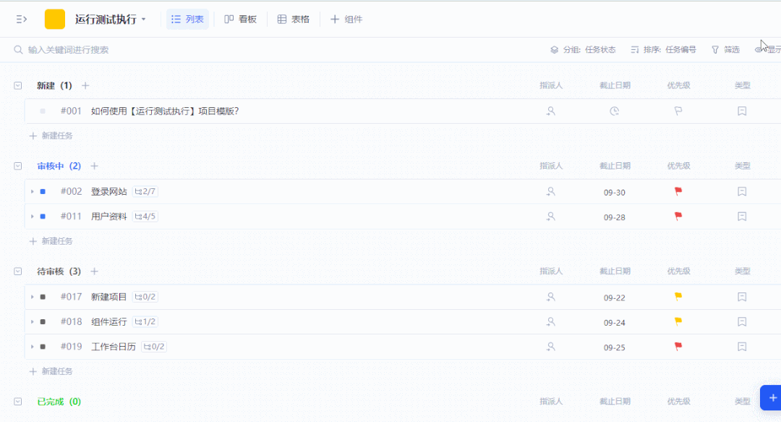Click the assignee person icon on task #002
The image size is (781, 422).
coord(551,191)
